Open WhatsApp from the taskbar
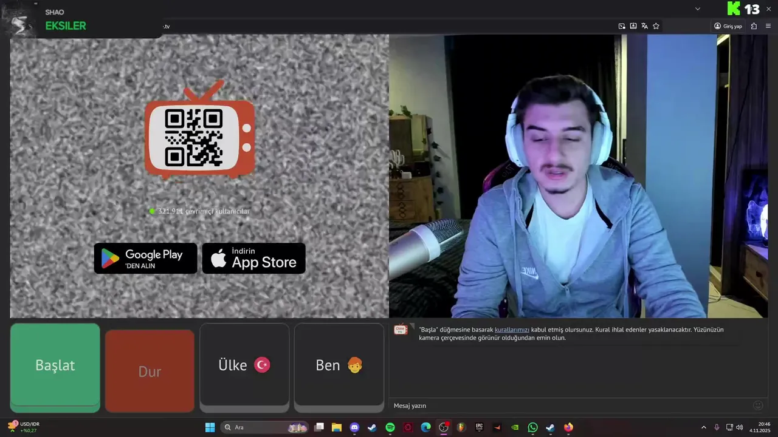Screen dimensions: 778x437 tap(532, 427)
